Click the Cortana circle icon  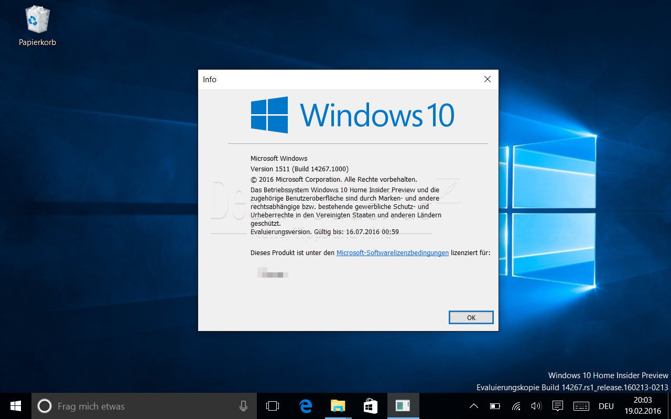point(45,406)
